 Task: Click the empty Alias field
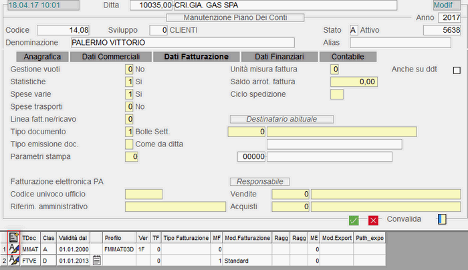400,43
